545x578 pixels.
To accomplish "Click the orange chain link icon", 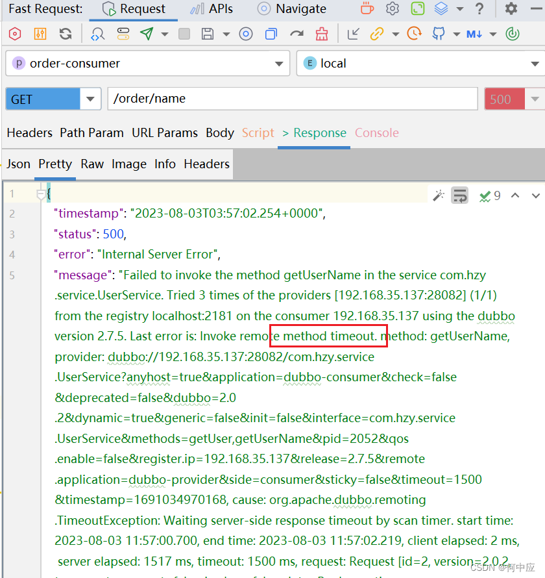I will [x=377, y=34].
